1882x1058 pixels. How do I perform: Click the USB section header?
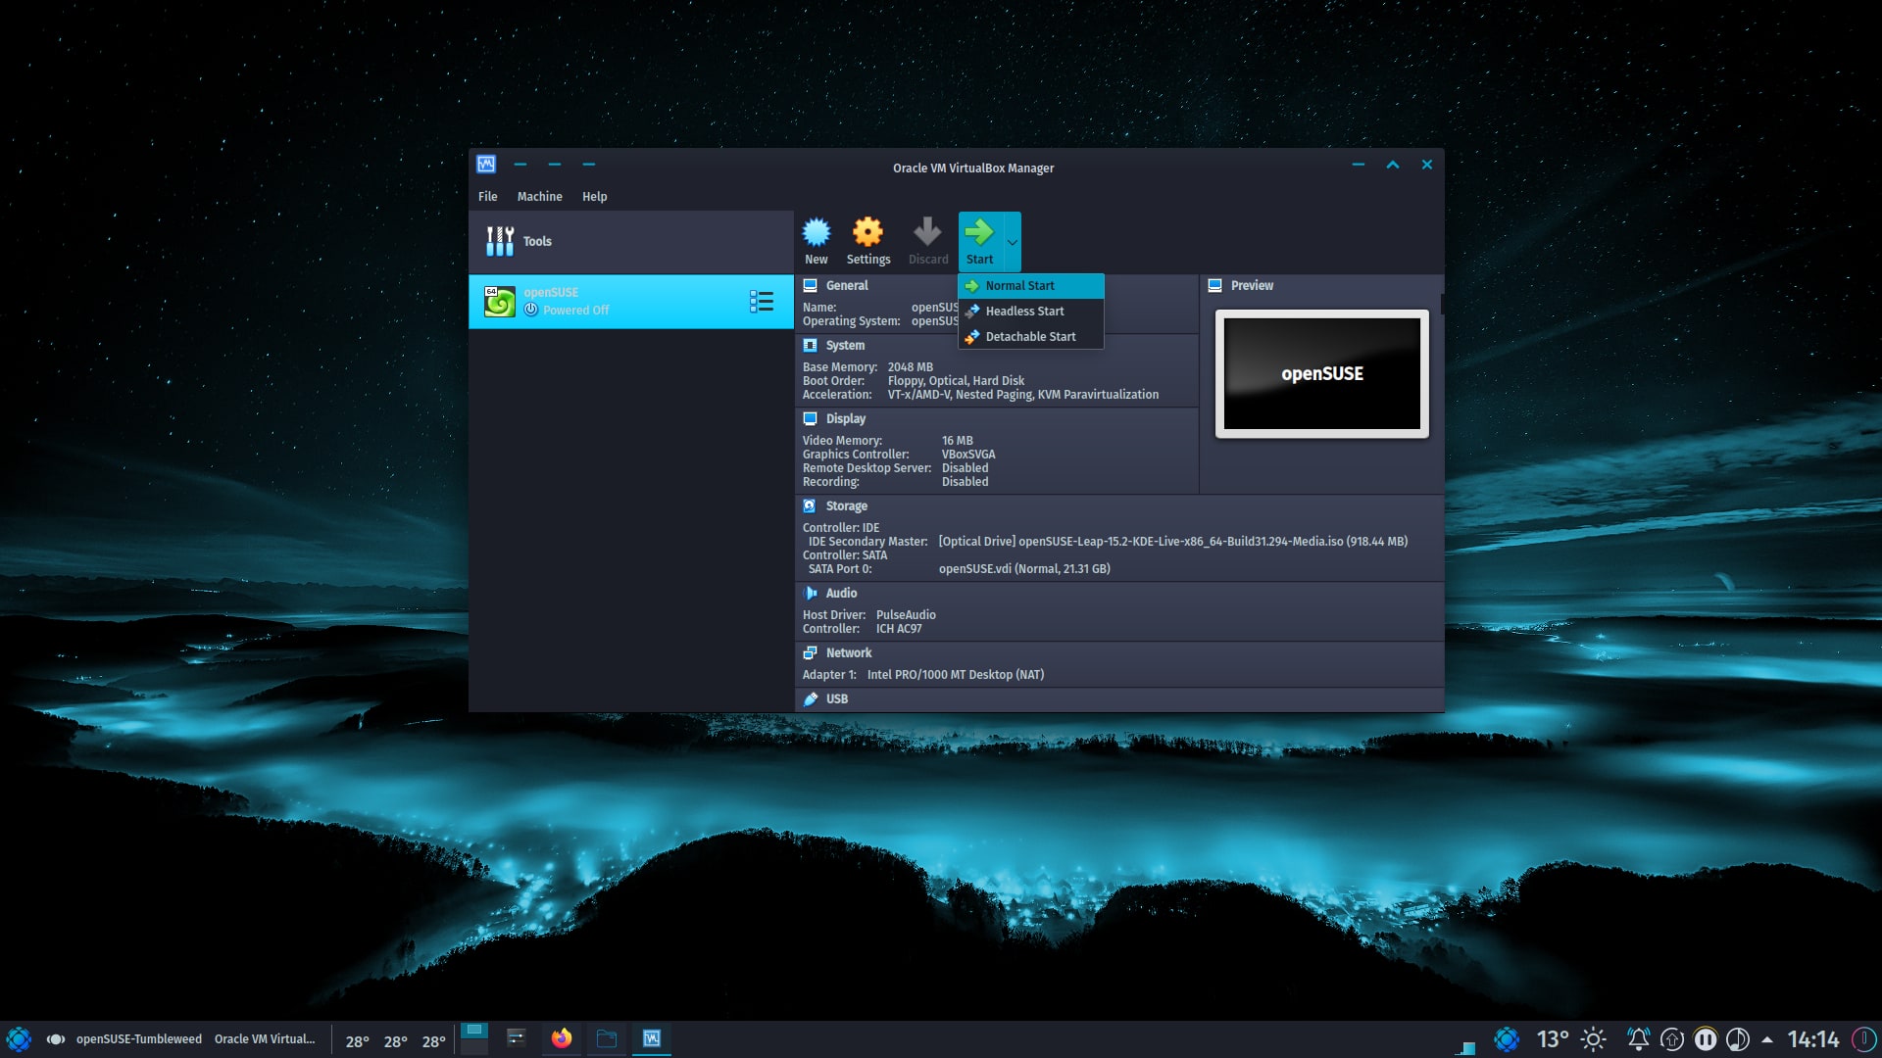tap(836, 699)
